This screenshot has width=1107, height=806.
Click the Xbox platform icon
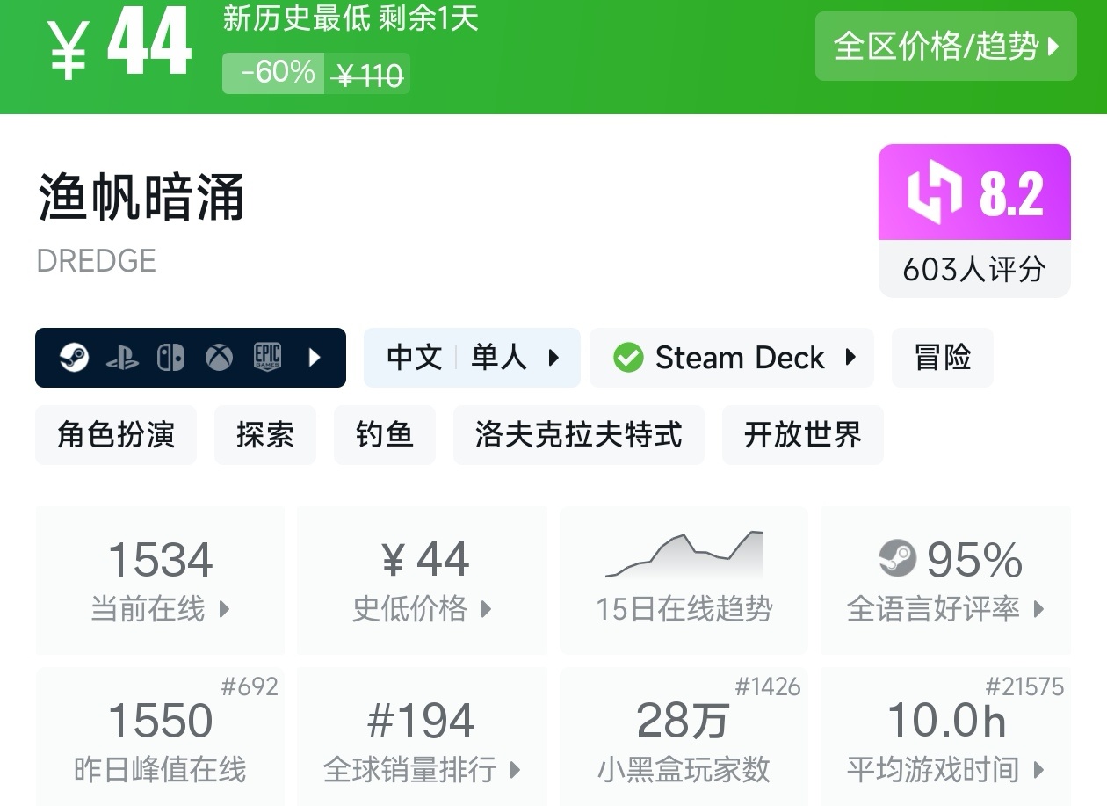pos(219,358)
